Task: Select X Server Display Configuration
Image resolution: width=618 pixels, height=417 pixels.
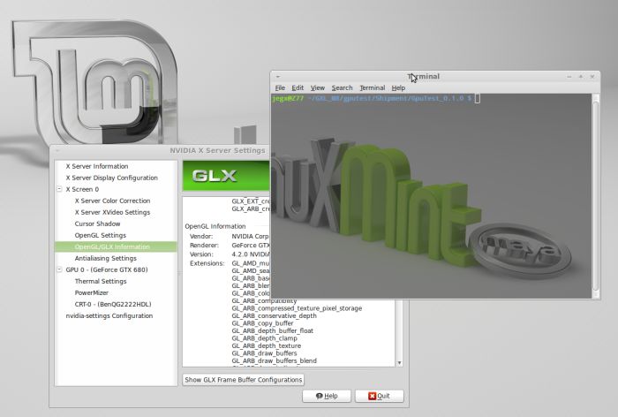Action: [x=111, y=178]
